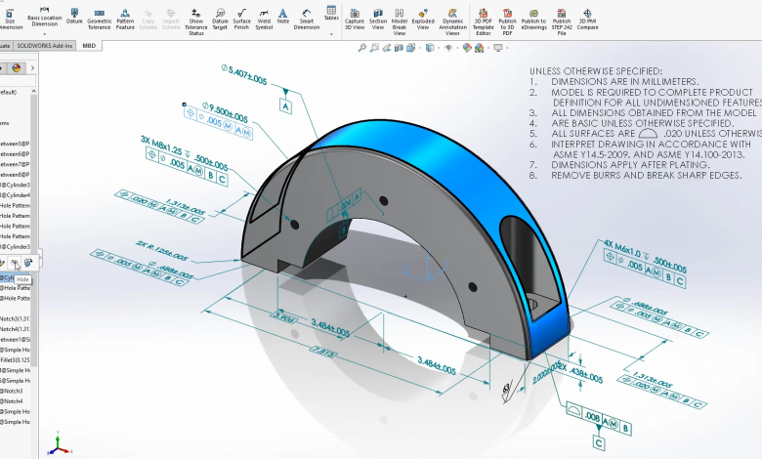Click feature tree scrollbar up arrow
762x459 pixels.
pyautogui.click(x=33, y=92)
